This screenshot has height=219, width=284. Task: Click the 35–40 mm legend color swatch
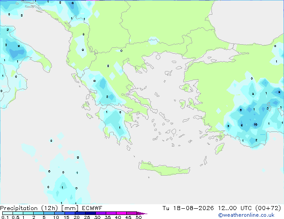pos(111,213)
